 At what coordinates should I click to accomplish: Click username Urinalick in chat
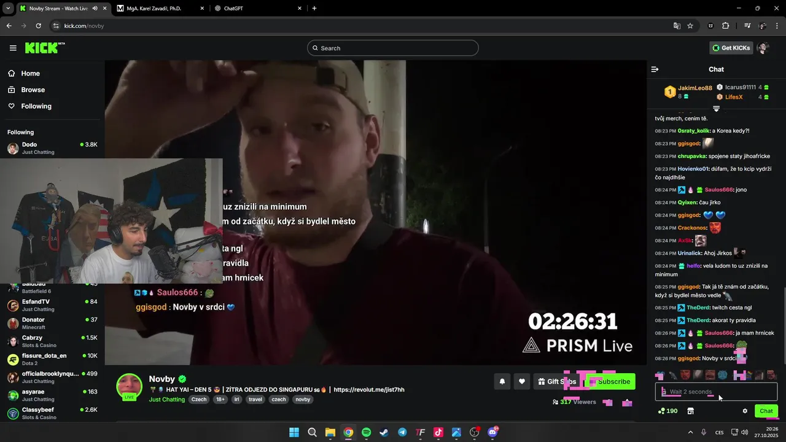pyautogui.click(x=690, y=253)
